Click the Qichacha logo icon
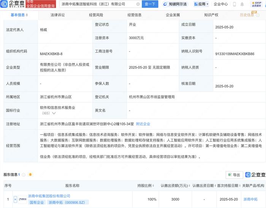Viewport: 266px width, 208px height. click(4, 4)
